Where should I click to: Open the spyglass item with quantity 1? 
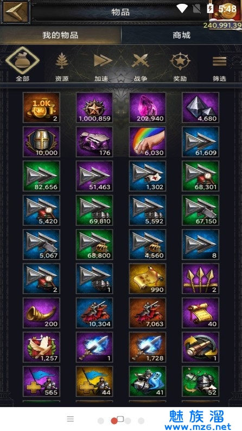pyautogui.click(x=201, y=347)
